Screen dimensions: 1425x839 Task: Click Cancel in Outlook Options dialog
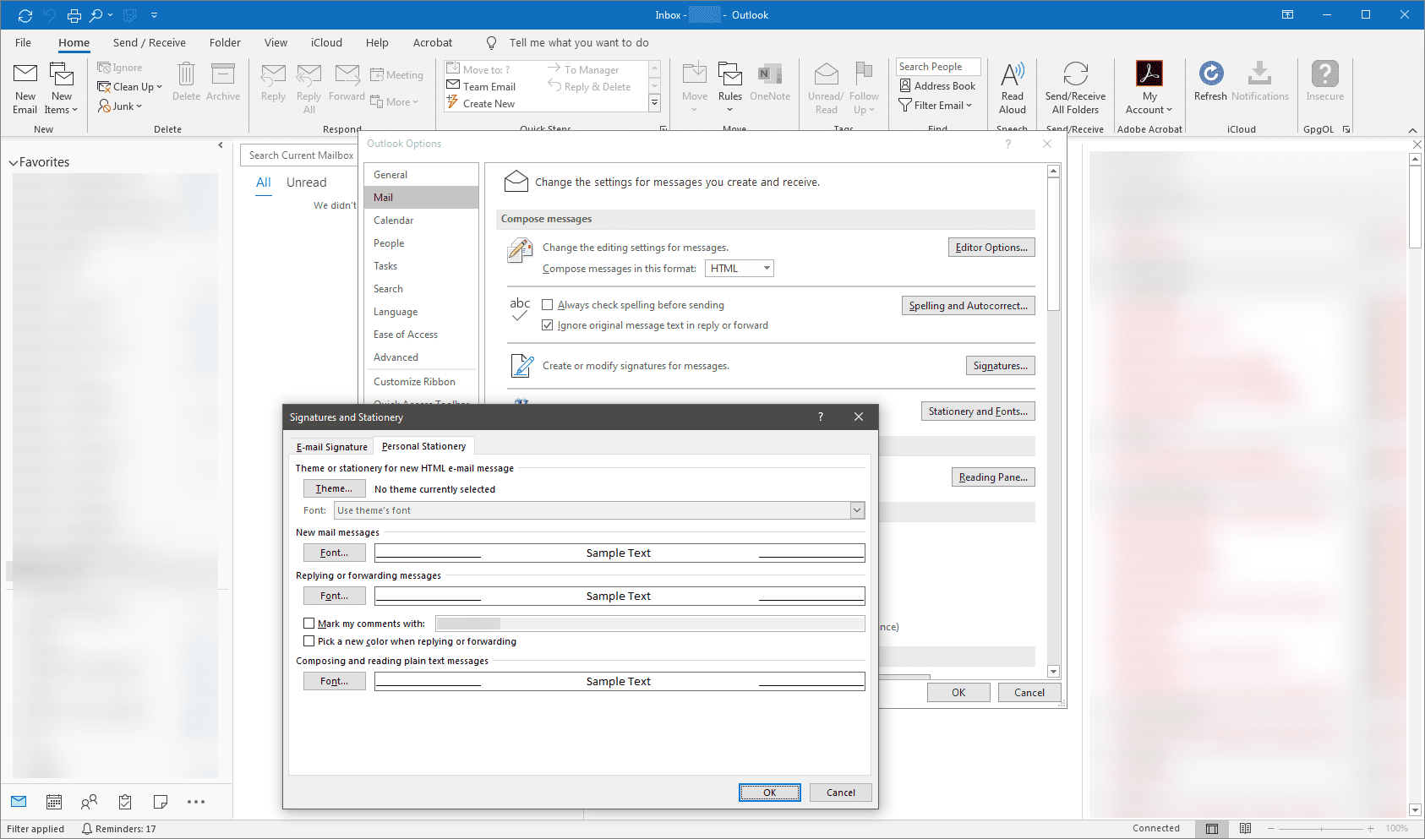click(x=1029, y=693)
